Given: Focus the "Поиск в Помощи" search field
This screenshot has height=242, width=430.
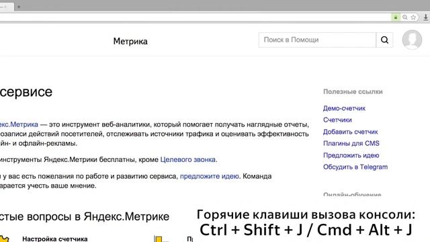Looking at the screenshot, I should [317, 40].
